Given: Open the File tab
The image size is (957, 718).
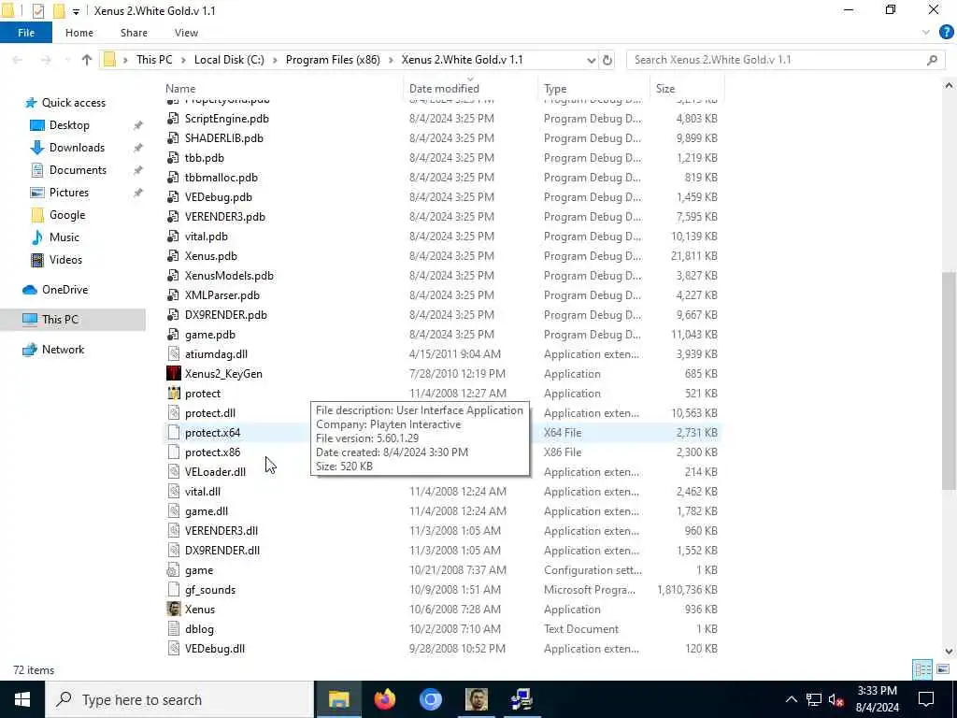Looking at the screenshot, I should point(25,33).
